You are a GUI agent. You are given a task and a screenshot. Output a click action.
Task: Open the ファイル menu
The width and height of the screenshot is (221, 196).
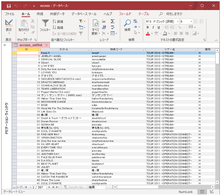click(10, 14)
